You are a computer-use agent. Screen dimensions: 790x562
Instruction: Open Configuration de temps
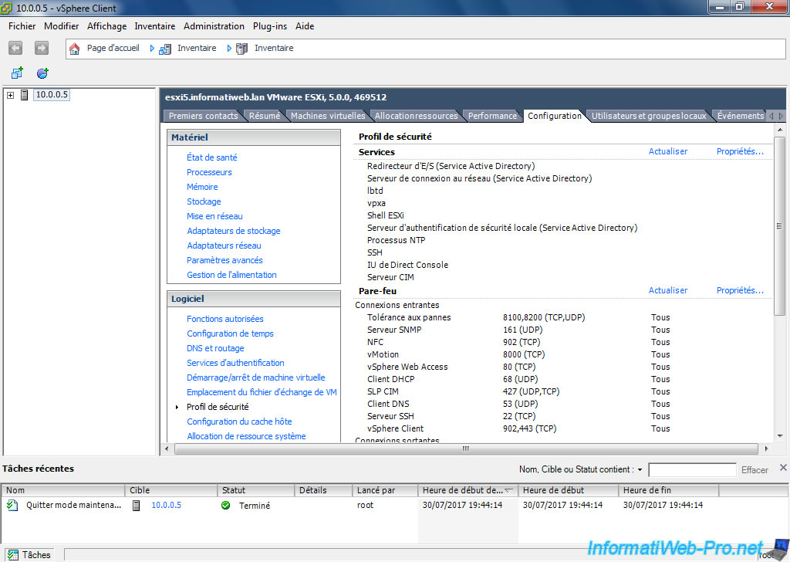point(230,333)
